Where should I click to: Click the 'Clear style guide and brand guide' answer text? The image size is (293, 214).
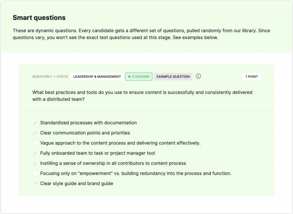[x=77, y=183]
